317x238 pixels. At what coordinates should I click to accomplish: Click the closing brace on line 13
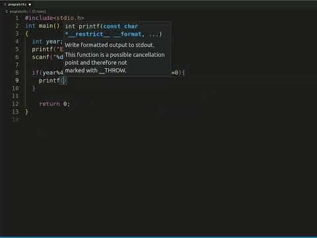pyautogui.click(x=26, y=112)
